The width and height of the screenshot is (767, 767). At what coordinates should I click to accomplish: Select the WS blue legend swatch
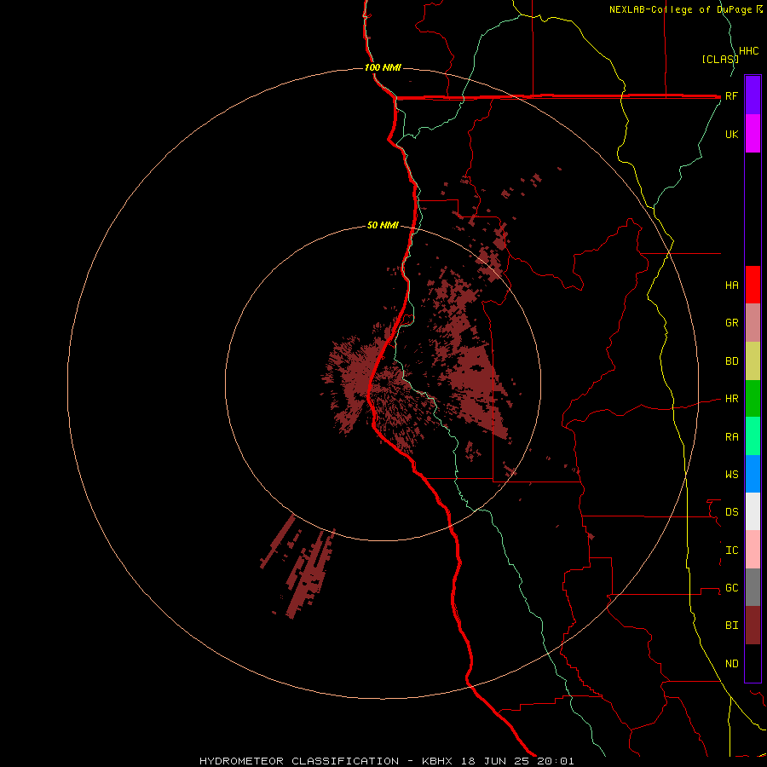753,474
